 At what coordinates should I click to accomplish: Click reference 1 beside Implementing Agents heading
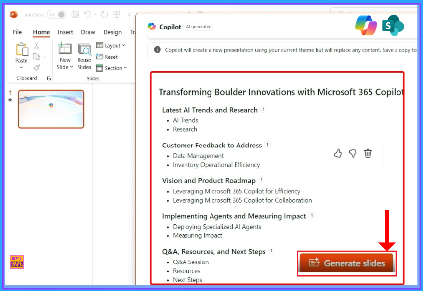312,215
